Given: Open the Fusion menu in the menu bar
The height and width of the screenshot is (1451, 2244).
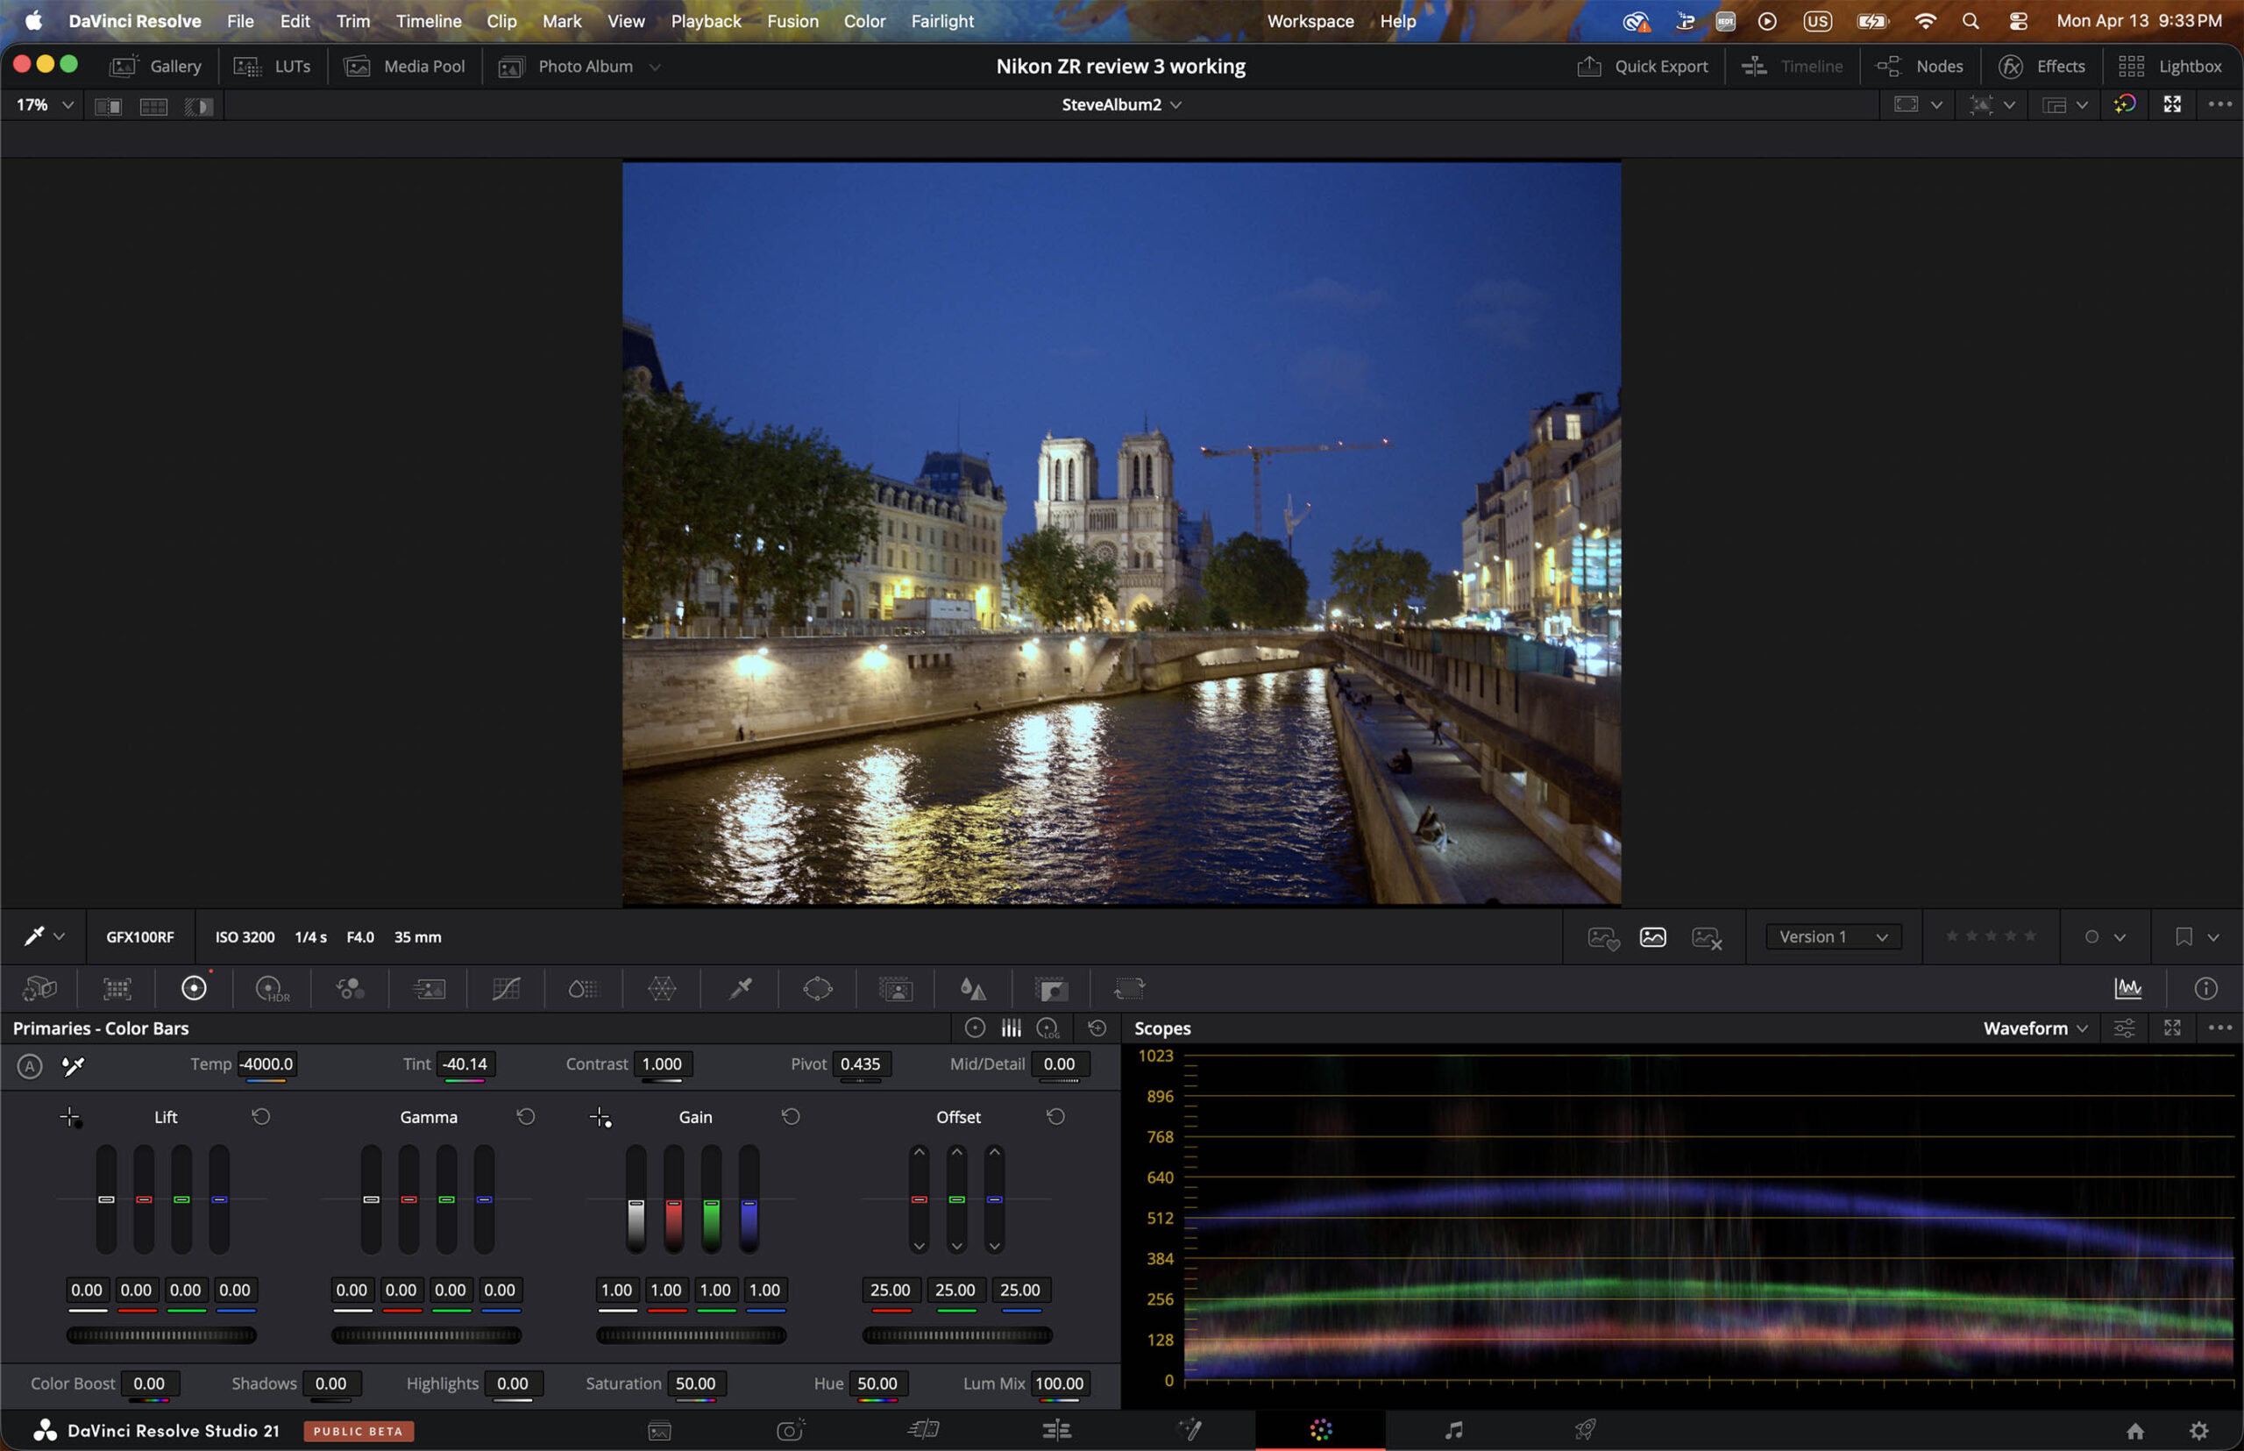Looking at the screenshot, I should point(792,21).
